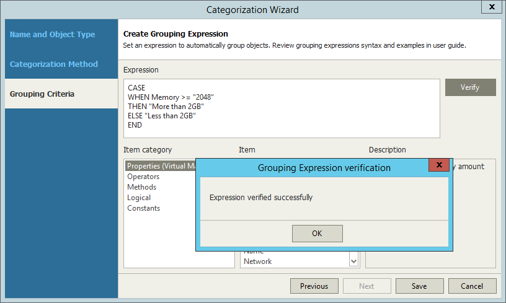Screen dimensions: 506x303
Task: Cancel the Categorization Wizard
Action: pyautogui.click(x=472, y=286)
